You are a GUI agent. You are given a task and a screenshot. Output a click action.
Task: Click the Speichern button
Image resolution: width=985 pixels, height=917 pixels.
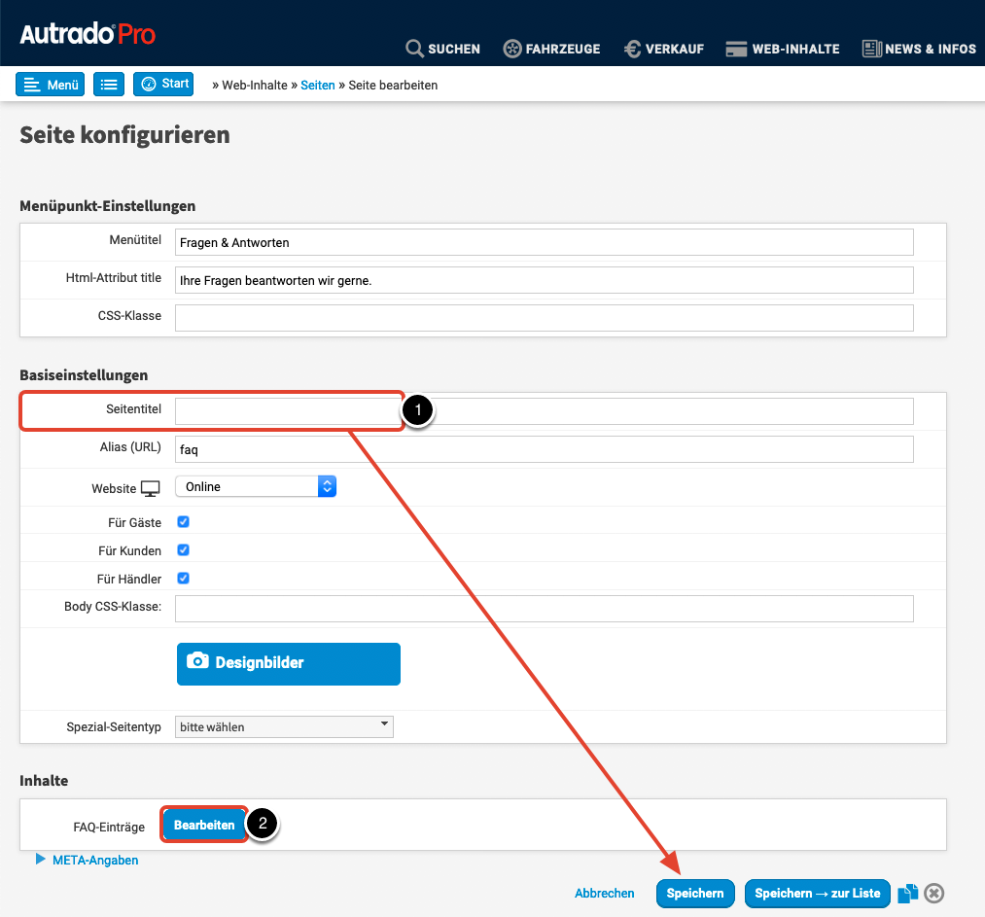click(x=694, y=894)
